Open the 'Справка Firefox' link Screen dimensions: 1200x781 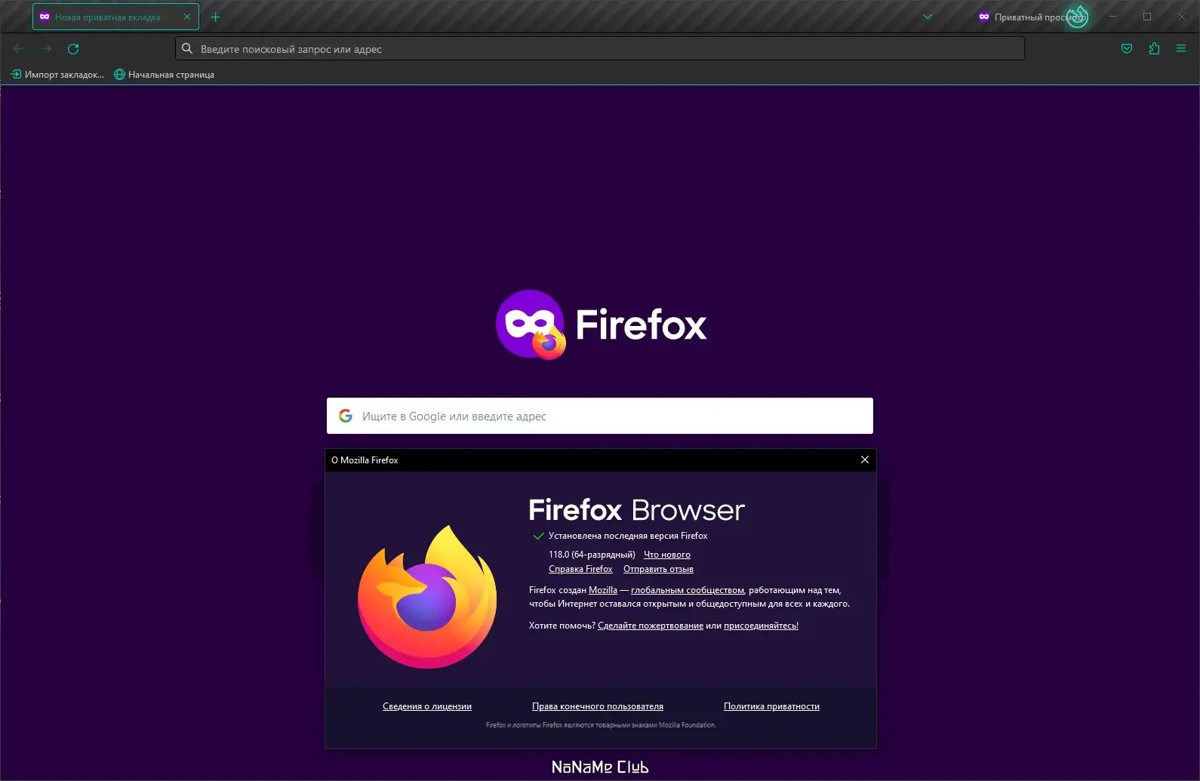coord(580,569)
